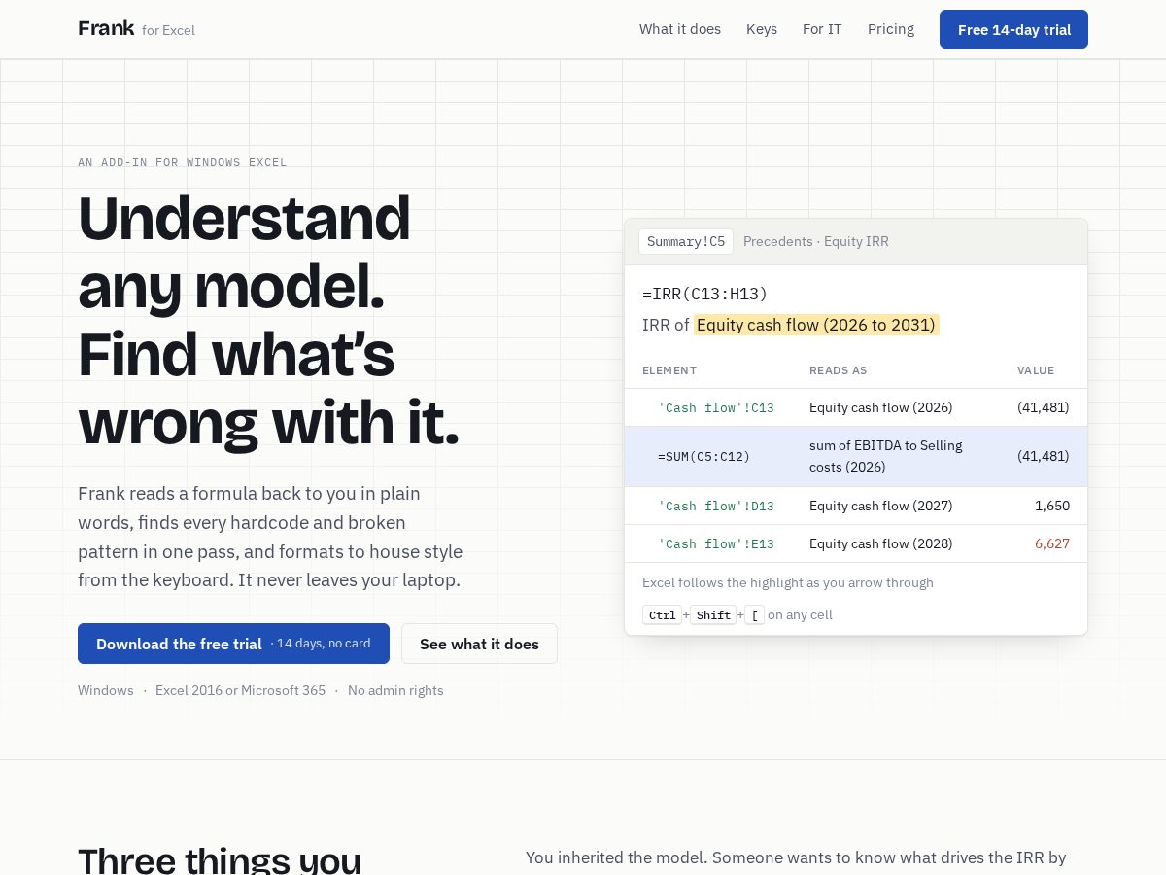Open the What it does nav link
The height and width of the screenshot is (875, 1166).
click(x=680, y=29)
